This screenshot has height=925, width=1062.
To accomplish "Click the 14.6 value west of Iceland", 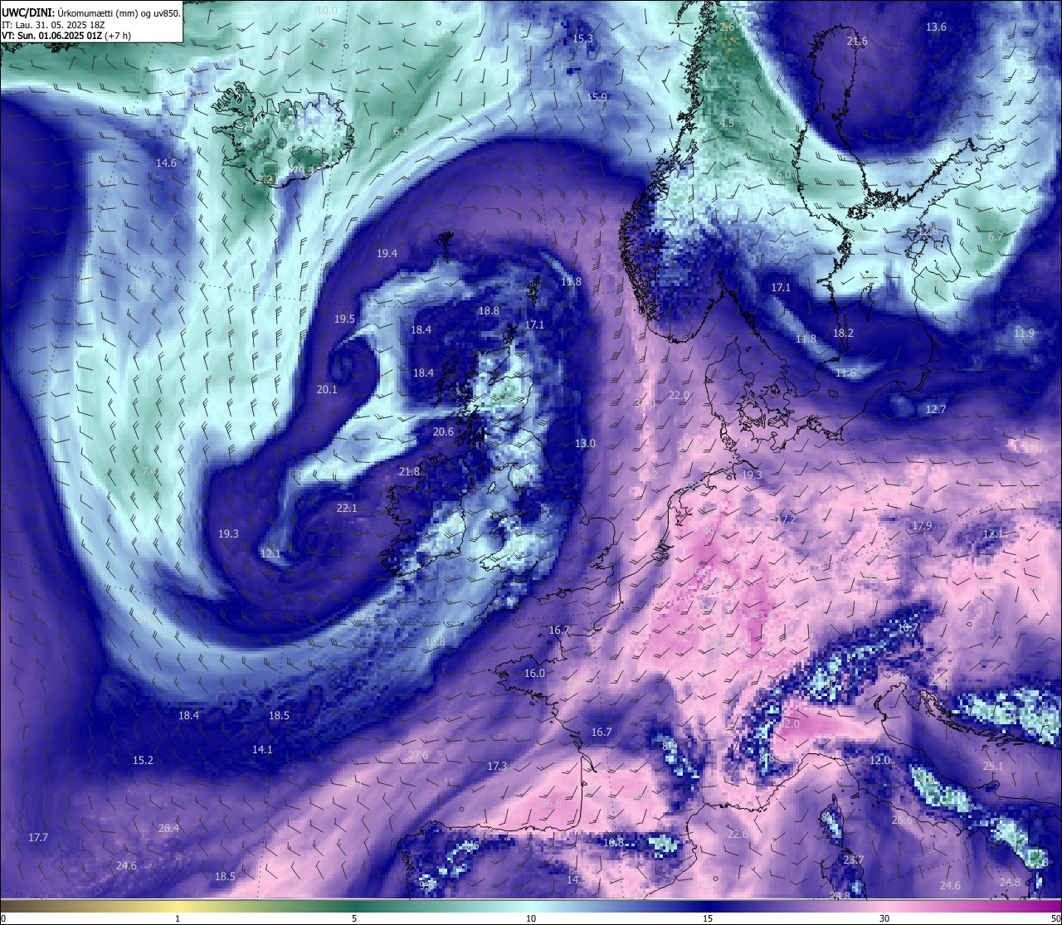I will tap(166, 163).
